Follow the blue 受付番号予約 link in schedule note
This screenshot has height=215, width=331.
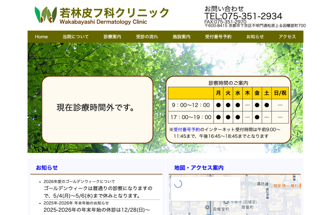[x=187, y=130]
